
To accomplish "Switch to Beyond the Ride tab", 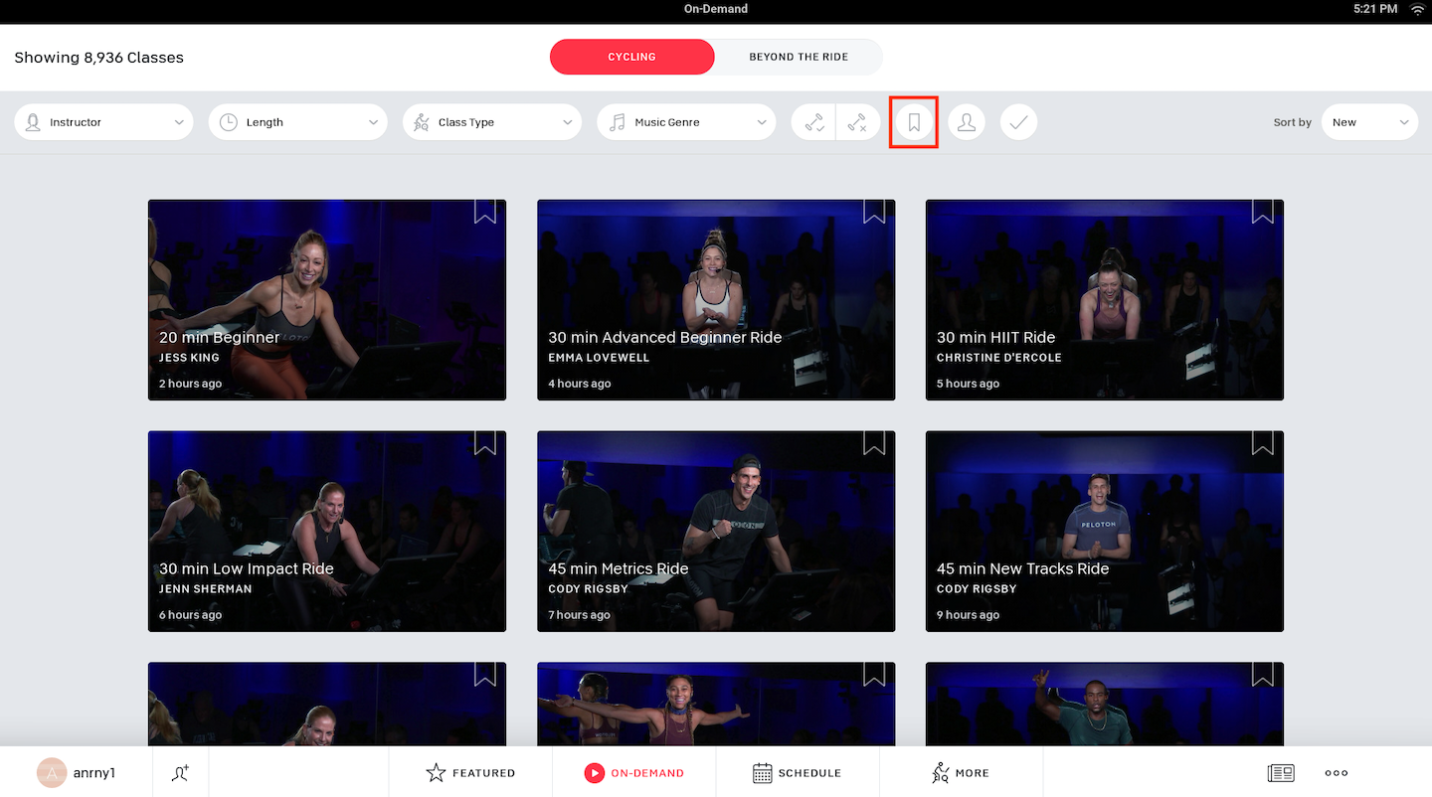I will coord(798,57).
